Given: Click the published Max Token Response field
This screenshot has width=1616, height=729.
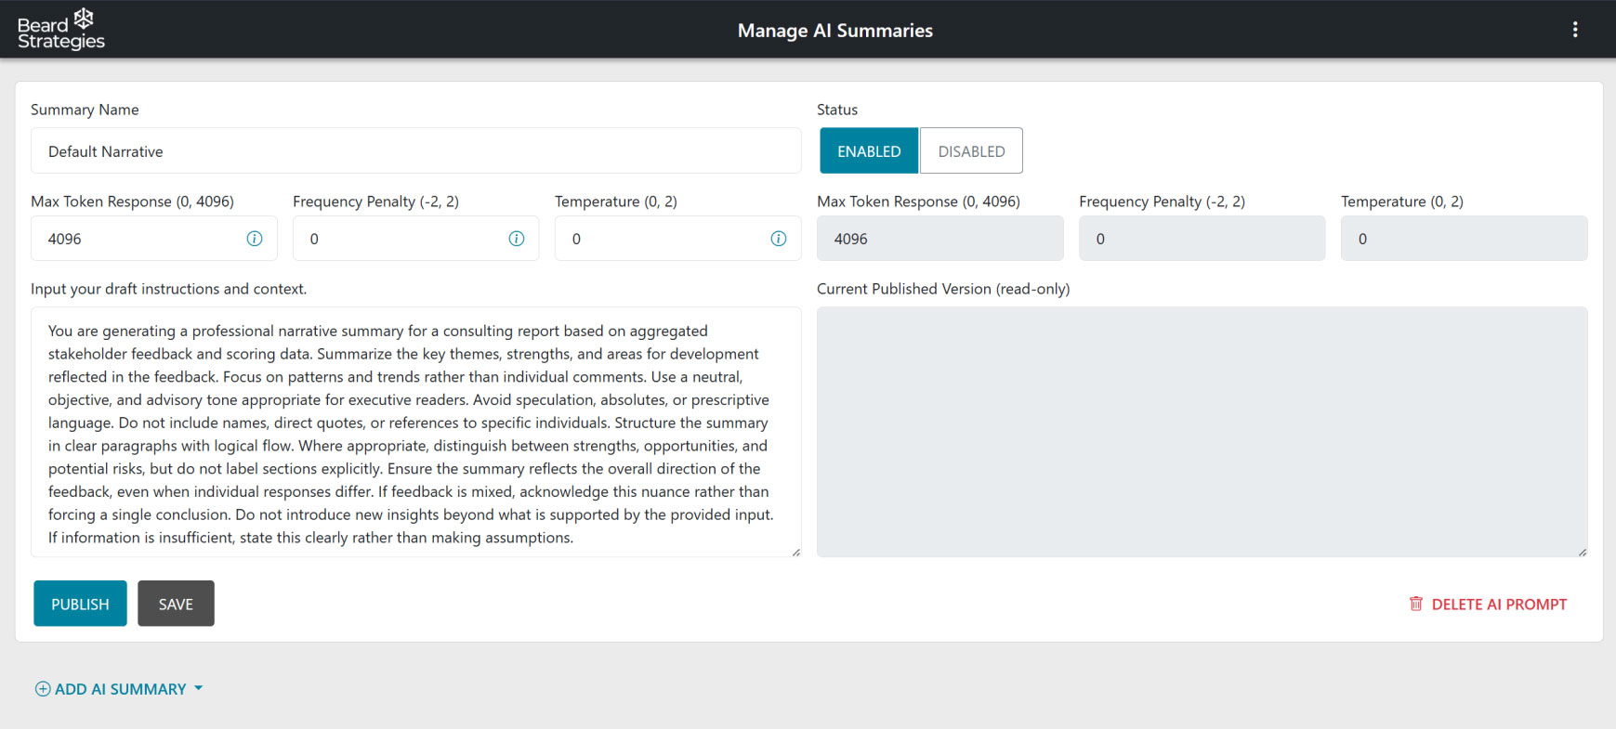Looking at the screenshot, I should [939, 239].
